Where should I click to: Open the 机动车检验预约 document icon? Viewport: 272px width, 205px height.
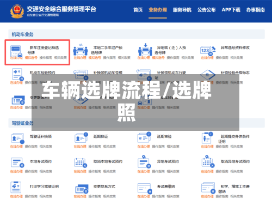point(17,74)
